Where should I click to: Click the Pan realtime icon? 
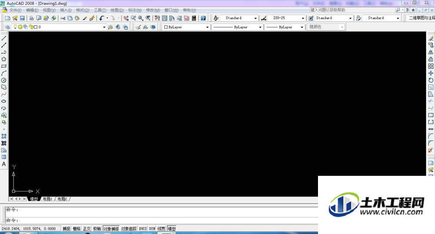coord(126,18)
